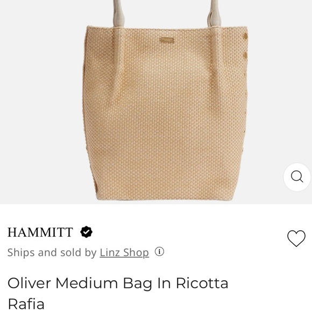Tap the left gray bag handle
The height and width of the screenshot is (312, 312).
pos(119,13)
